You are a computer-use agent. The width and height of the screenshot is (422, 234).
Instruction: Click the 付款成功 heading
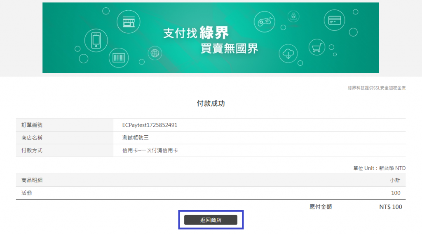click(211, 104)
